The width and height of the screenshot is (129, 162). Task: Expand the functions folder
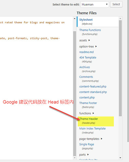(87, 113)
